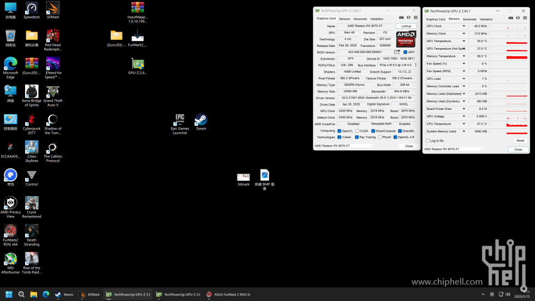Click the BIOS export share icon
The height and width of the screenshot is (301, 535).
point(397,52)
